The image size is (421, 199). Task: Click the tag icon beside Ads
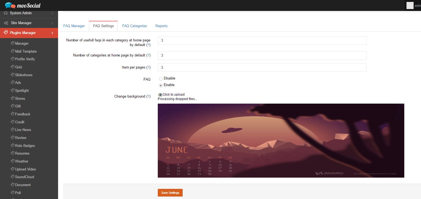click(12, 83)
